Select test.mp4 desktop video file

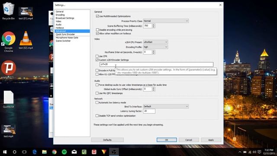(8, 131)
